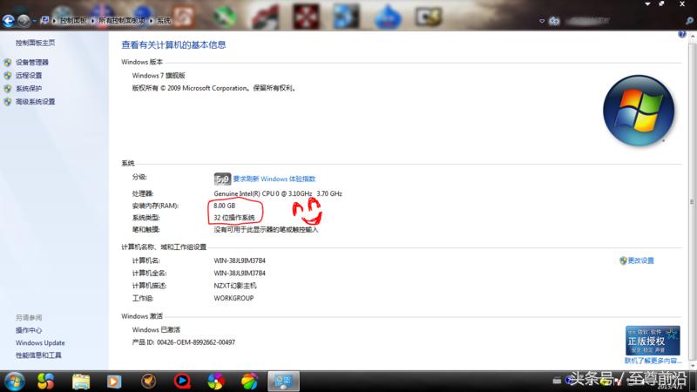
Task: Open 设备管理器 from the sidebar
Action: [32, 62]
